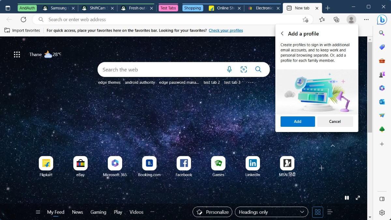Expand the Headings only dropdown

[x=271, y=212]
